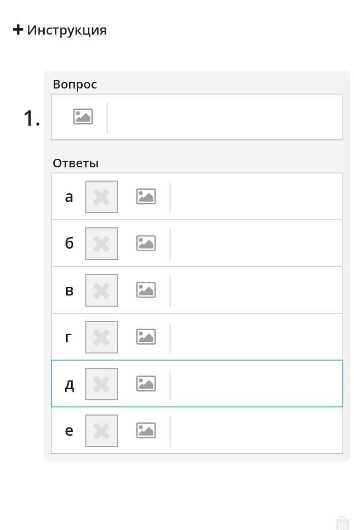This screenshot has width=354, height=530.
Task: Toggle the X mark for answer а
Action: (102, 197)
